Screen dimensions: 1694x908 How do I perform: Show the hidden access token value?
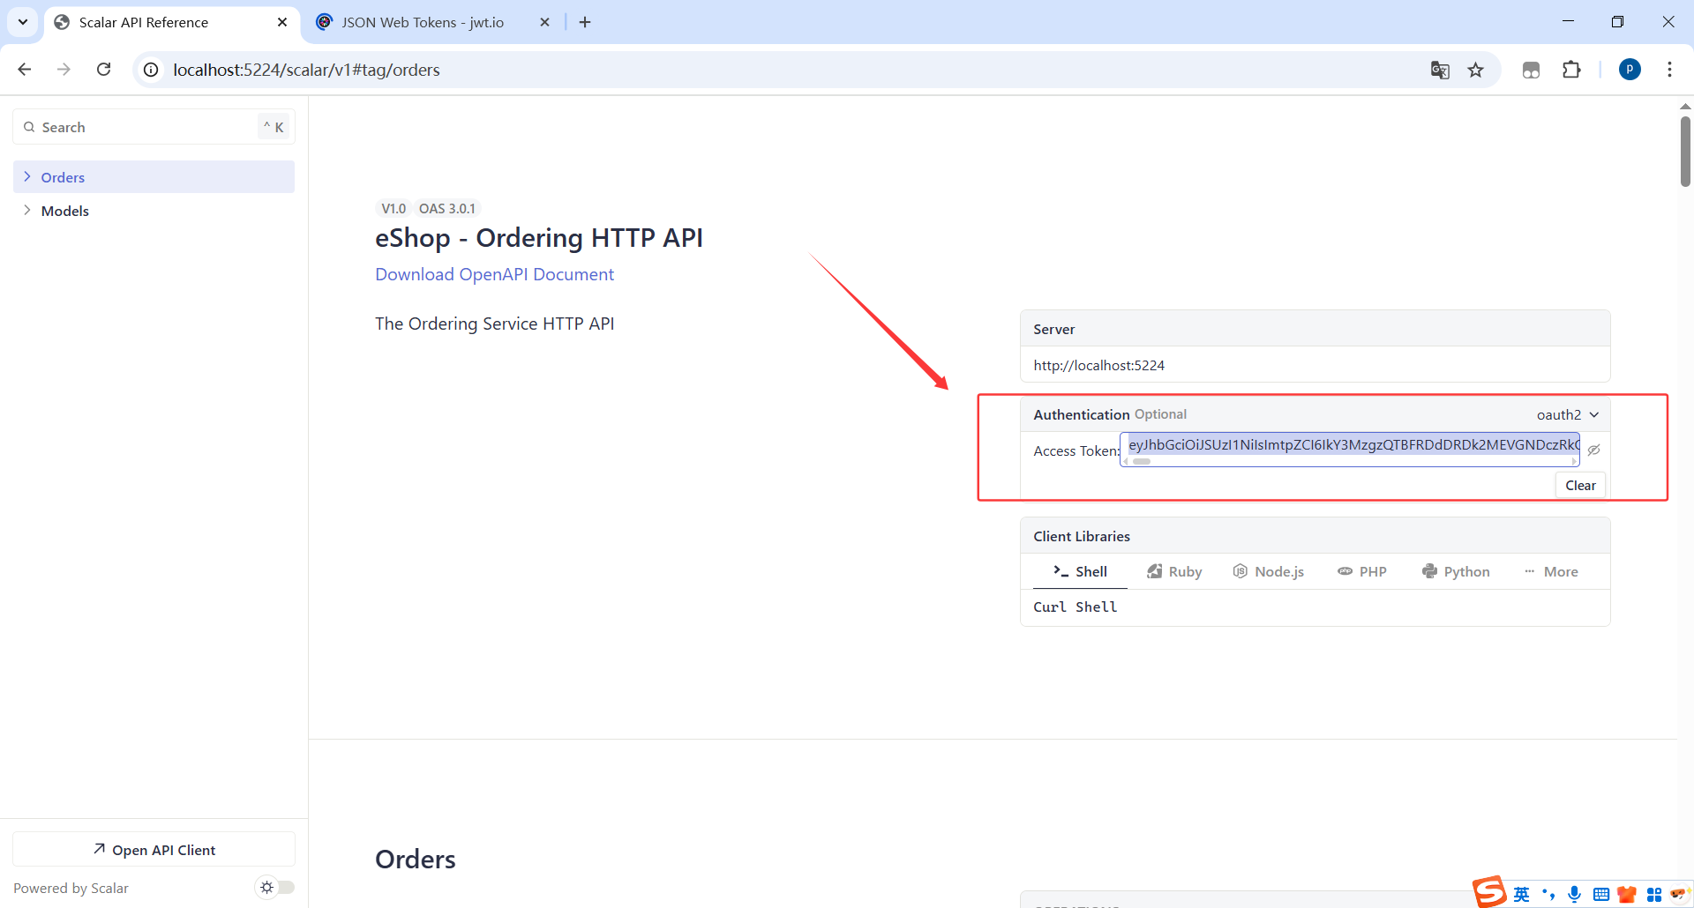1594,450
